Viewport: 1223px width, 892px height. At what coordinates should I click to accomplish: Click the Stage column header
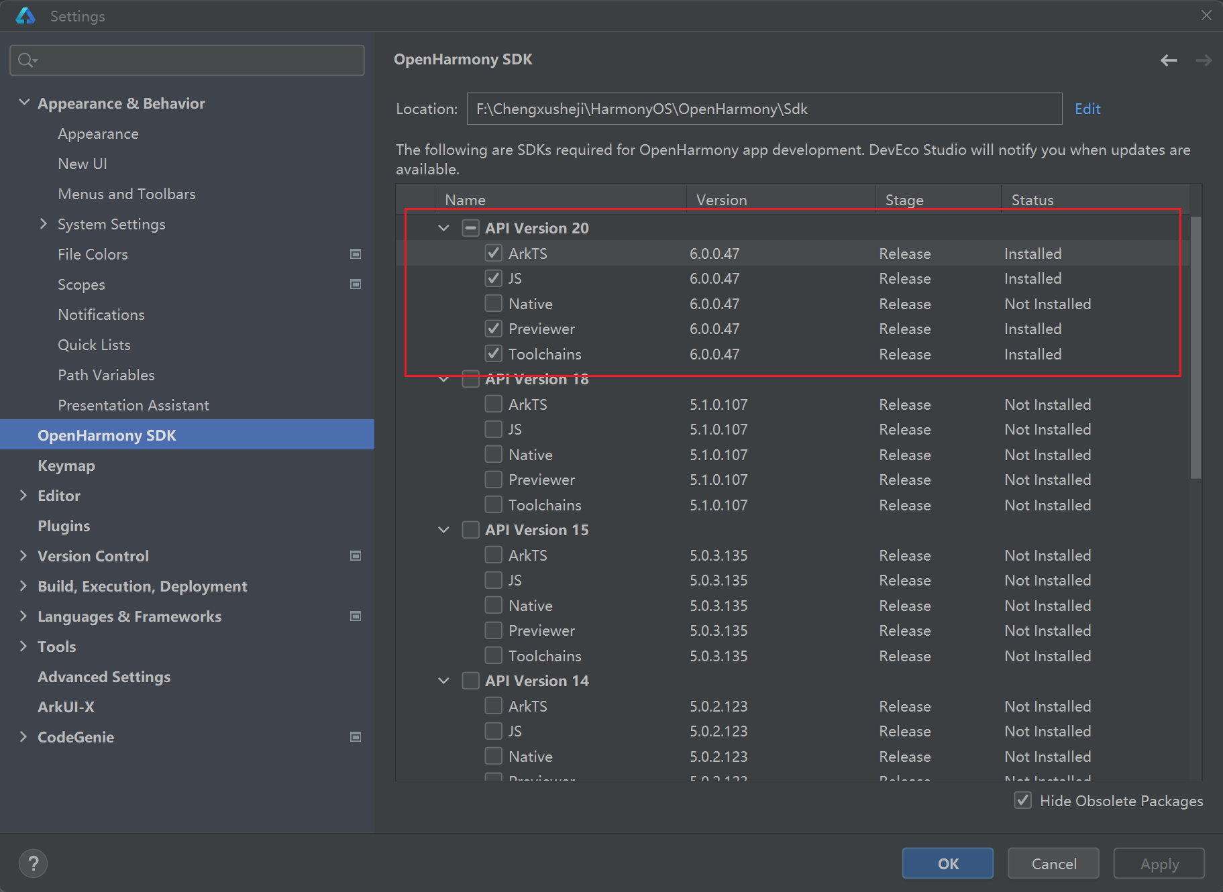point(939,199)
